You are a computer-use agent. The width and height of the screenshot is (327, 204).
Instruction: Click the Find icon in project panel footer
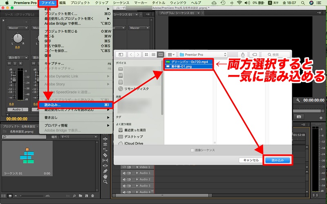pyautogui.click(x=74, y=196)
